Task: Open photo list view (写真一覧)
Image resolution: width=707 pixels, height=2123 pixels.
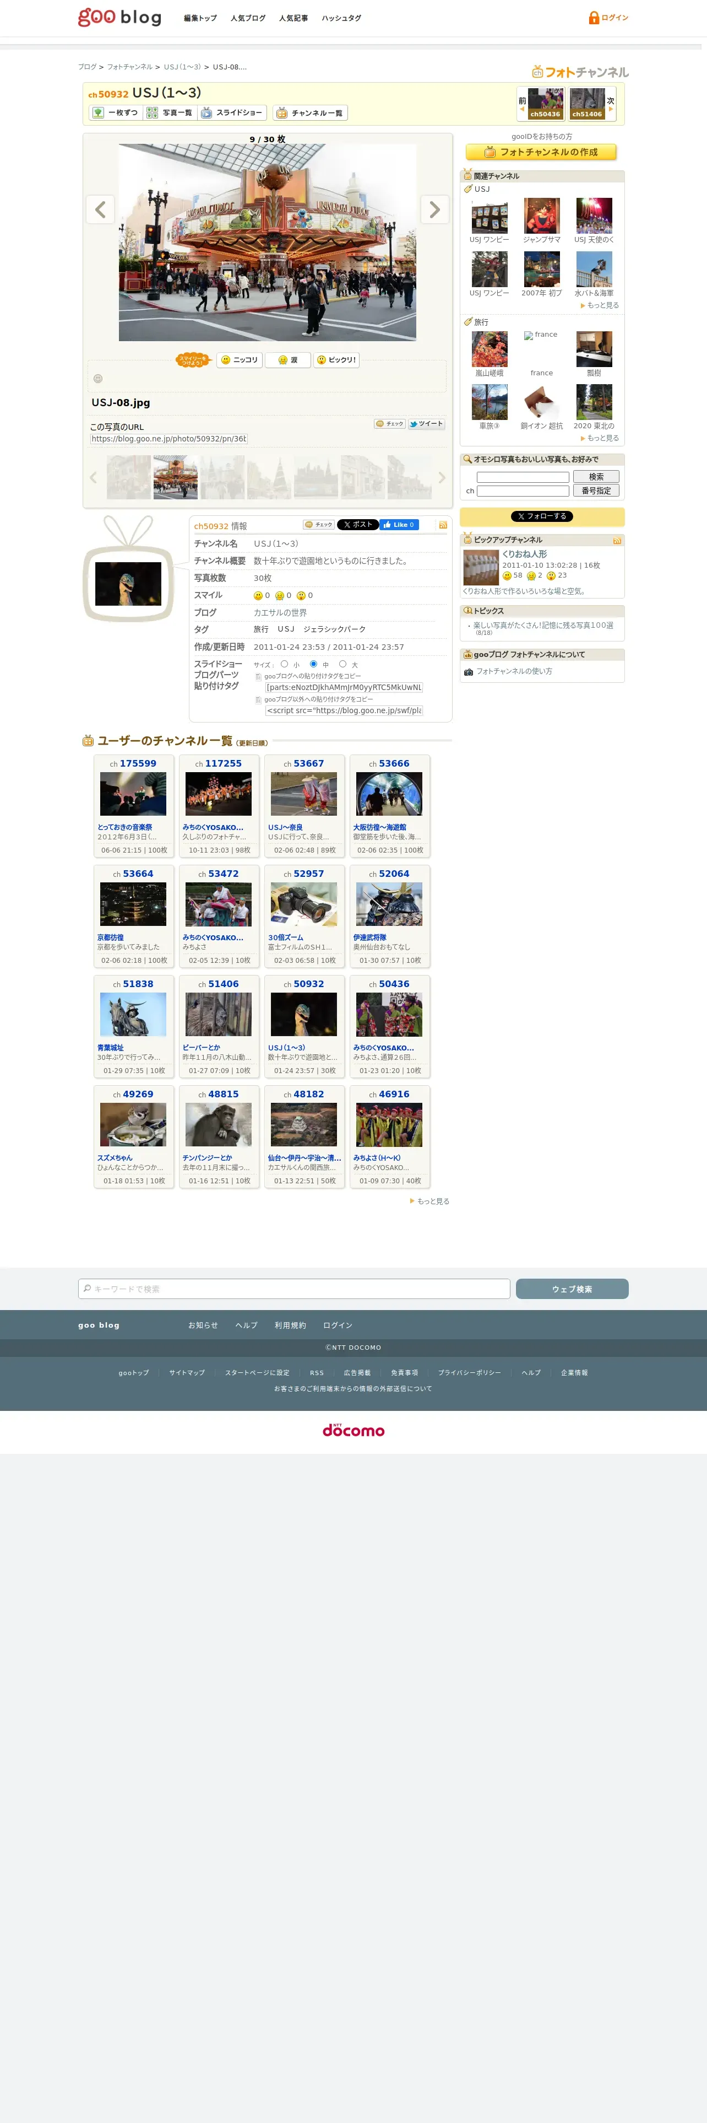Action: click(170, 113)
